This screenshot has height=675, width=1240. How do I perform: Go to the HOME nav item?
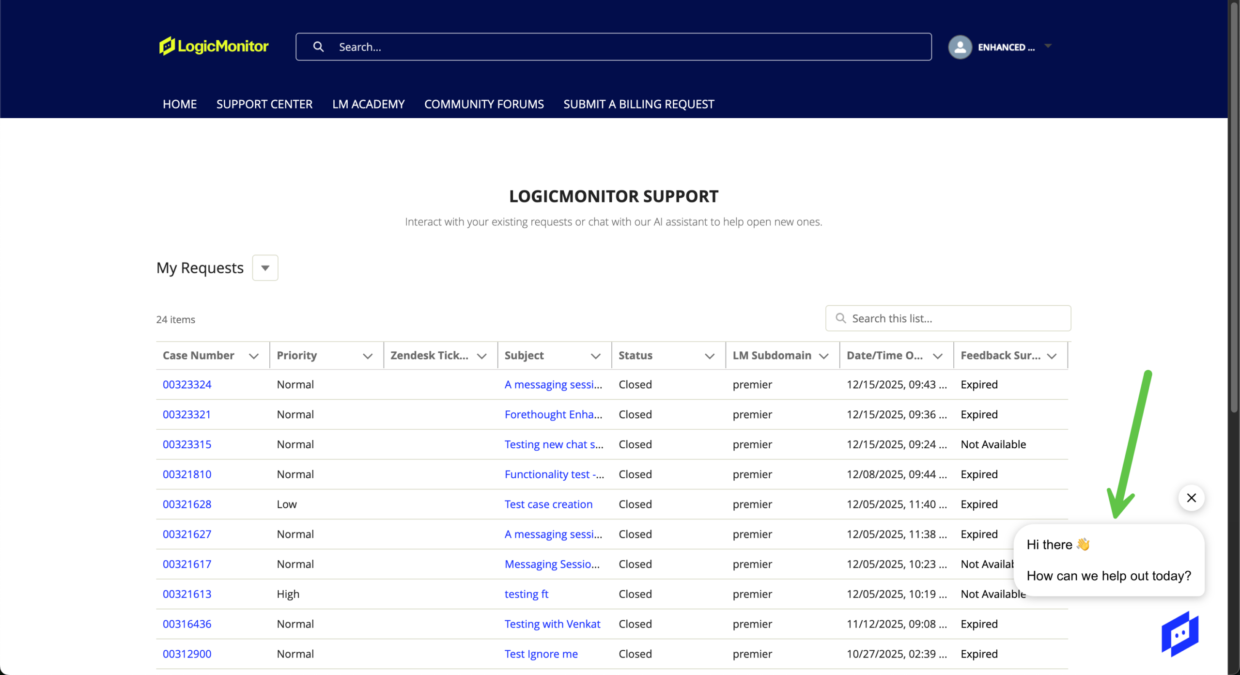tap(180, 104)
